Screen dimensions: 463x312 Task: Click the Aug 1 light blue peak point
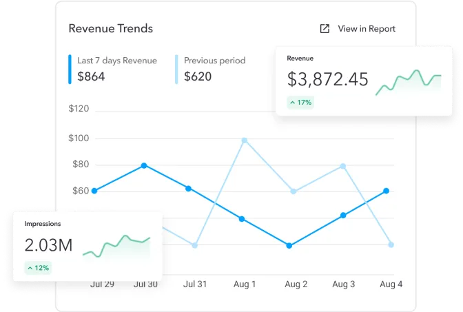245,141
